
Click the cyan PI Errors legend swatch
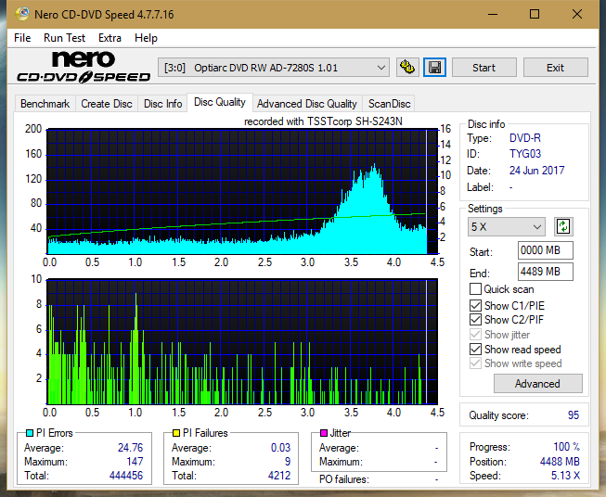[30, 433]
